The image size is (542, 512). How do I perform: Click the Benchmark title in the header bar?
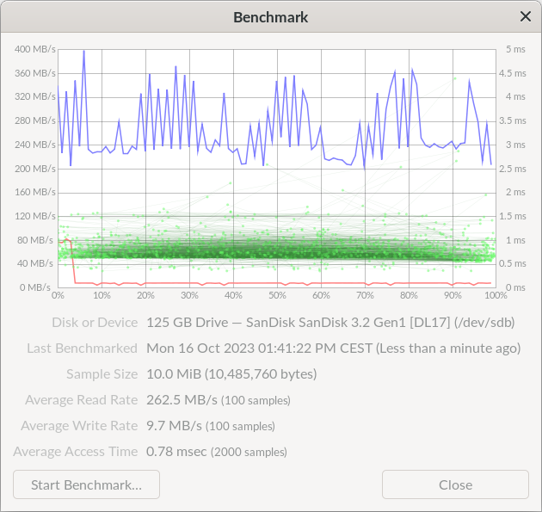click(x=270, y=17)
